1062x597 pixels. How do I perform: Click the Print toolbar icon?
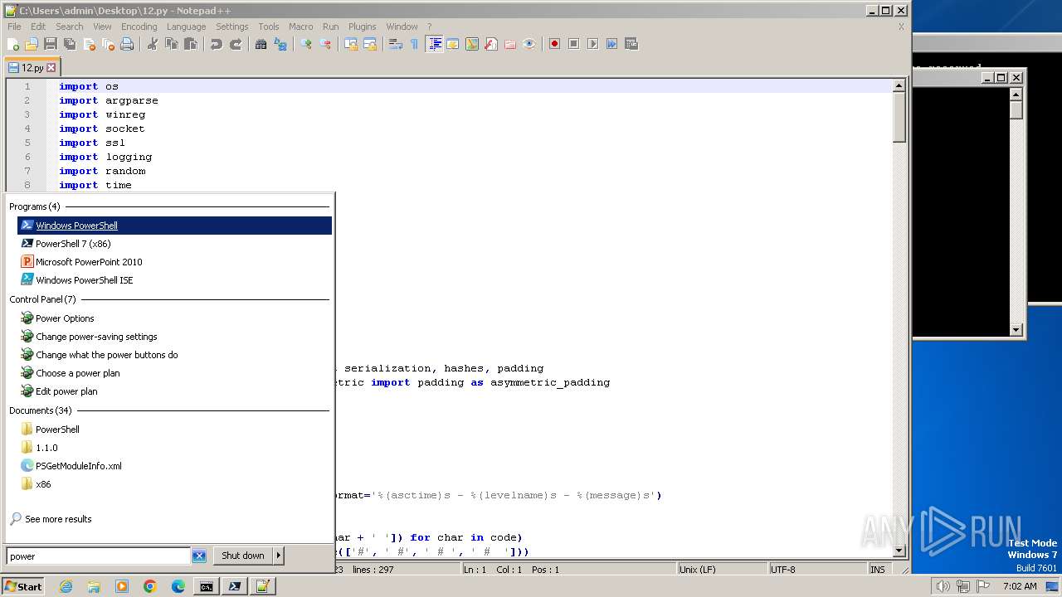pos(127,44)
